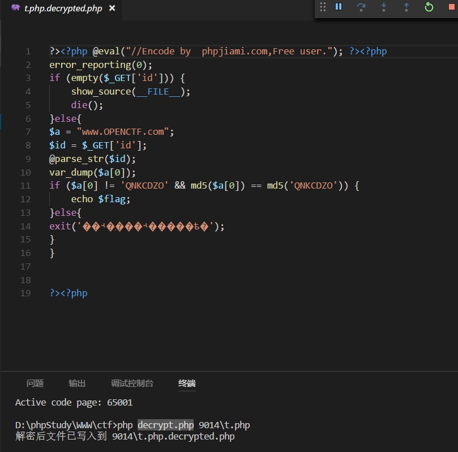Click echo $flag; on line 12
The height and width of the screenshot is (452, 458).
coord(101,199)
